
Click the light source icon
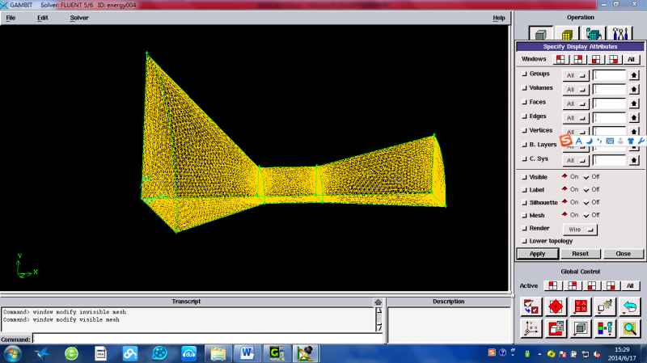coord(605,307)
